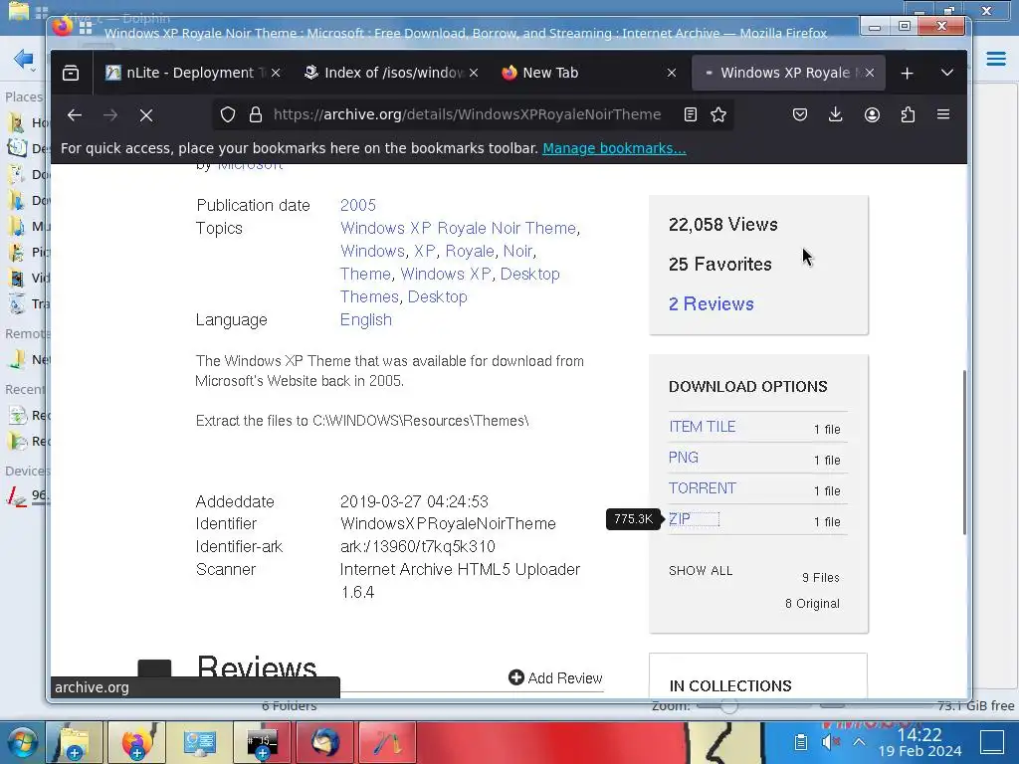Screen dimensions: 1019x764
Task: Open the Manage bookmarks link
Action: click(614, 148)
